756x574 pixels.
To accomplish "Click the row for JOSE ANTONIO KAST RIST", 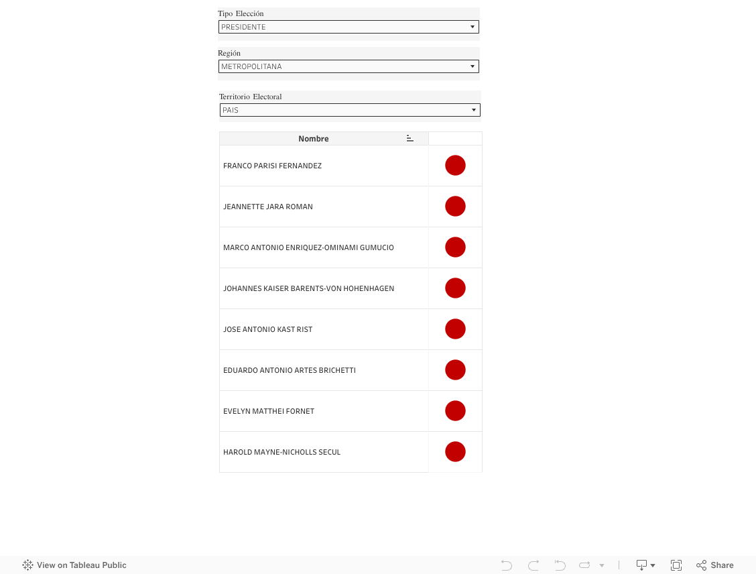I will (268, 329).
